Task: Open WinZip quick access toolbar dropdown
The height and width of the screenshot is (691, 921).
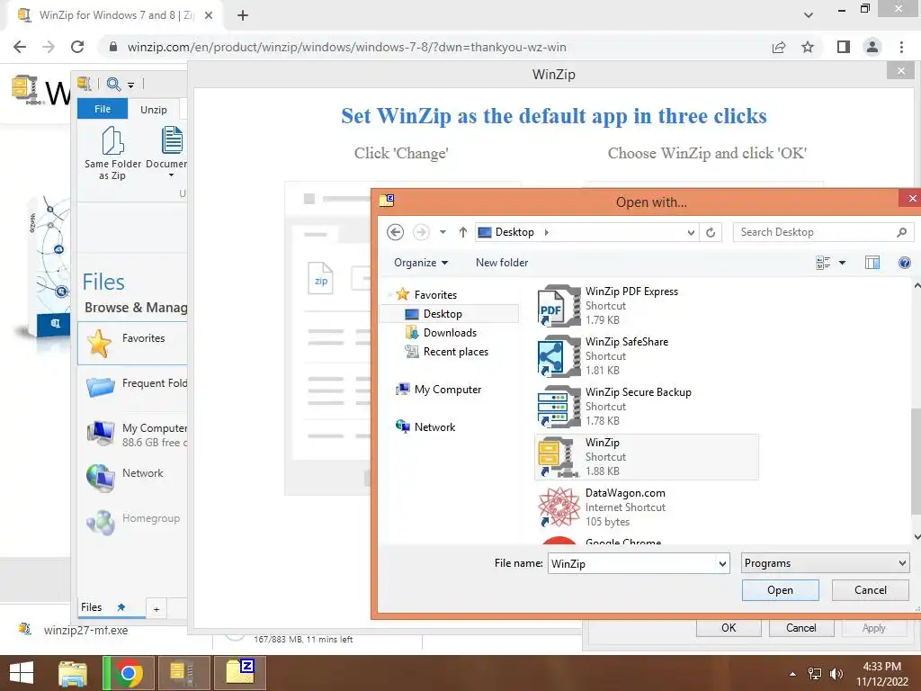Action: tap(131, 85)
